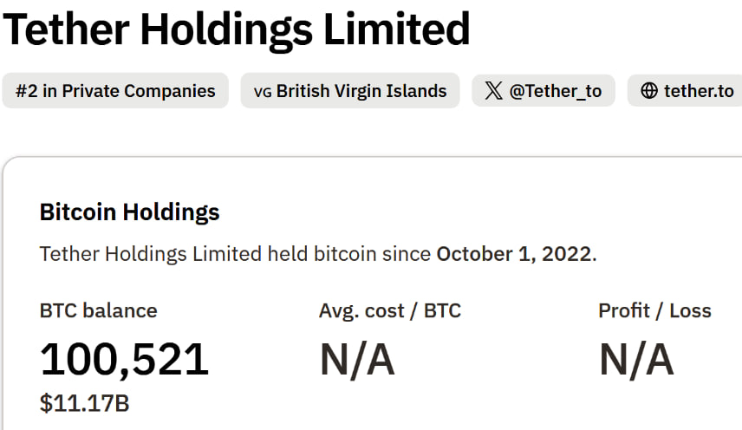Click the October 1, 2022 date

(x=513, y=254)
